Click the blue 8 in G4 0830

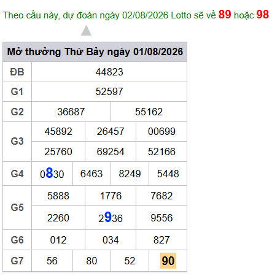click(50, 173)
